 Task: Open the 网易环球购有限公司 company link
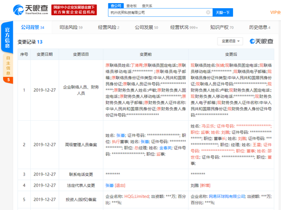[227, 196]
